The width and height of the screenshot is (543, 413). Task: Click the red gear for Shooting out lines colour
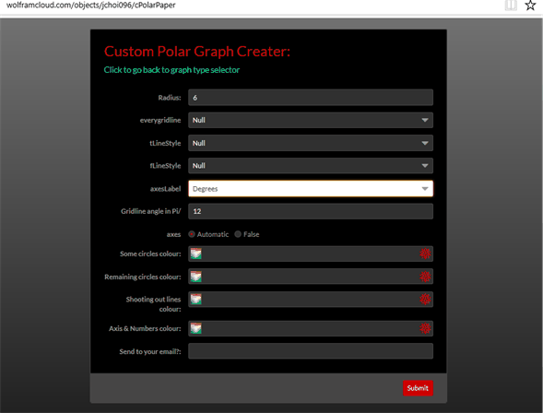(425, 299)
